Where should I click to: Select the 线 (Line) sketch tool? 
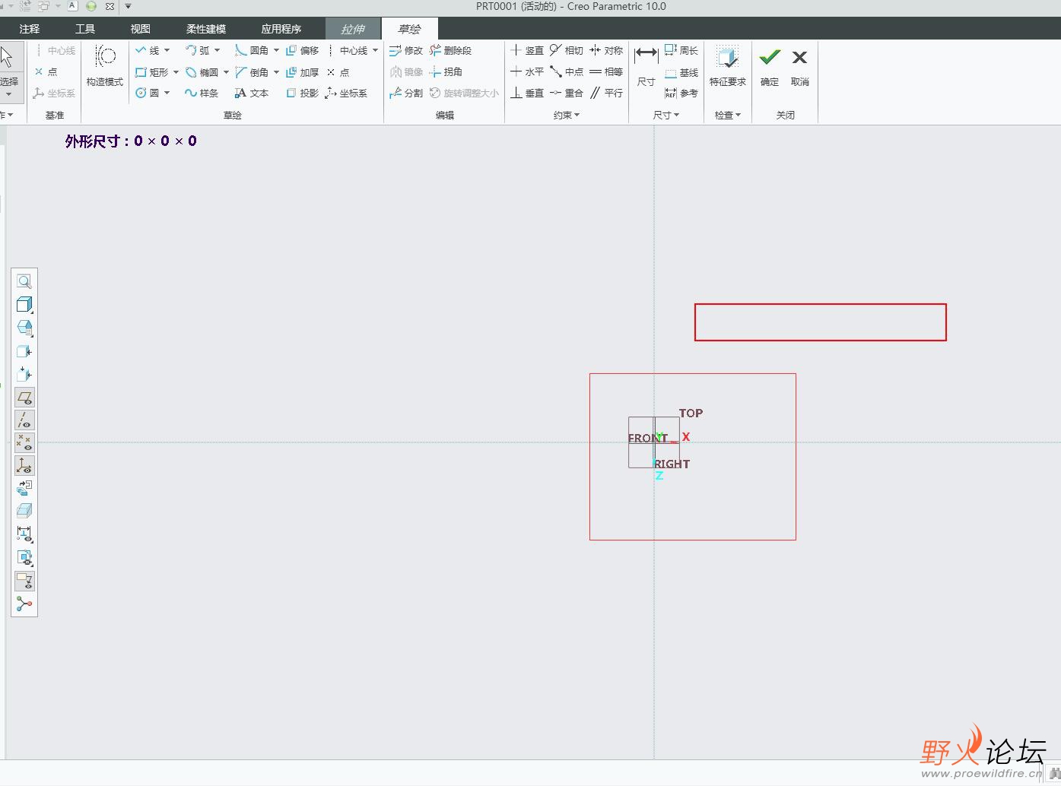tap(148, 50)
